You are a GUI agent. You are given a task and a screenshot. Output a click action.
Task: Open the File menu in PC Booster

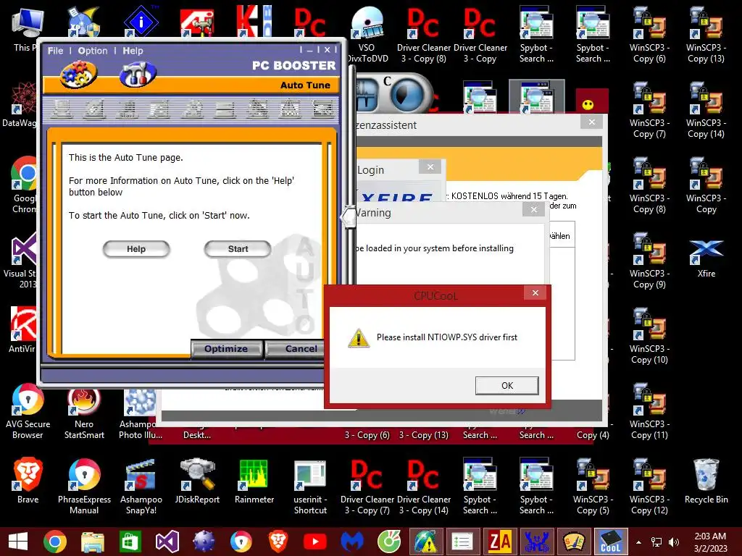pos(55,51)
